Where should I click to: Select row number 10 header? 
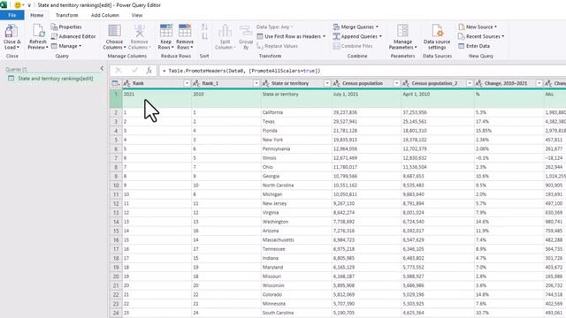click(x=116, y=185)
